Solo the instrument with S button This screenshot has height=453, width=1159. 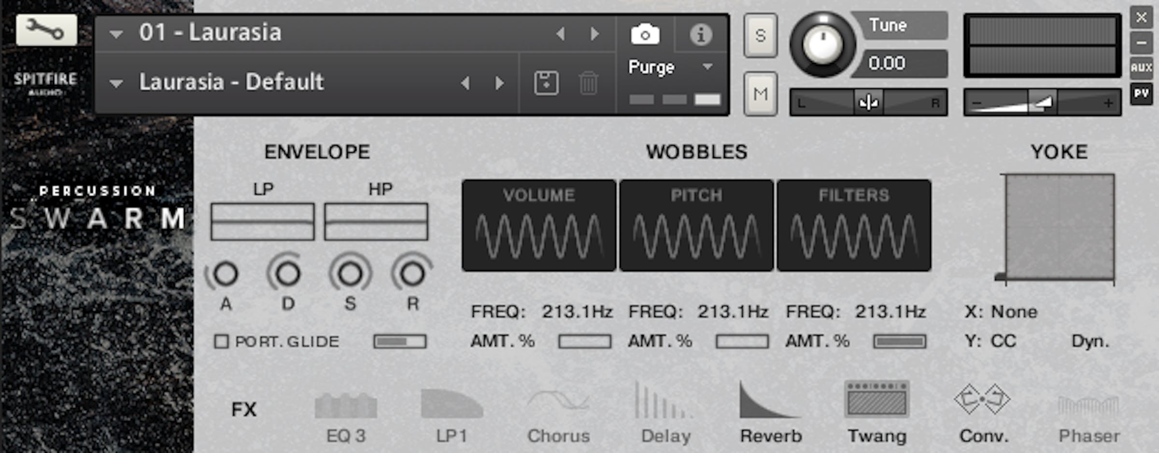pos(760,36)
